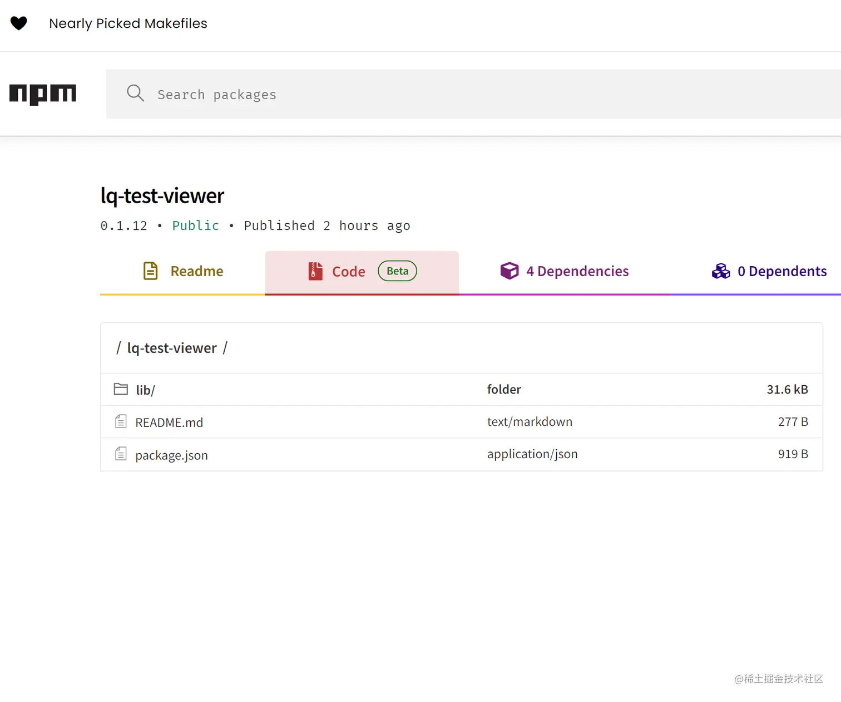Click the 277 B size cell

pyautogui.click(x=793, y=422)
